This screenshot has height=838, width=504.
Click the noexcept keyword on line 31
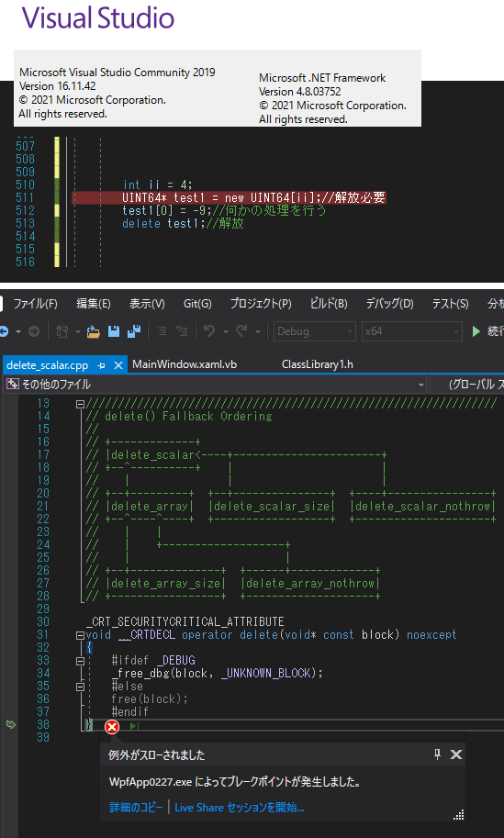pyautogui.click(x=431, y=635)
